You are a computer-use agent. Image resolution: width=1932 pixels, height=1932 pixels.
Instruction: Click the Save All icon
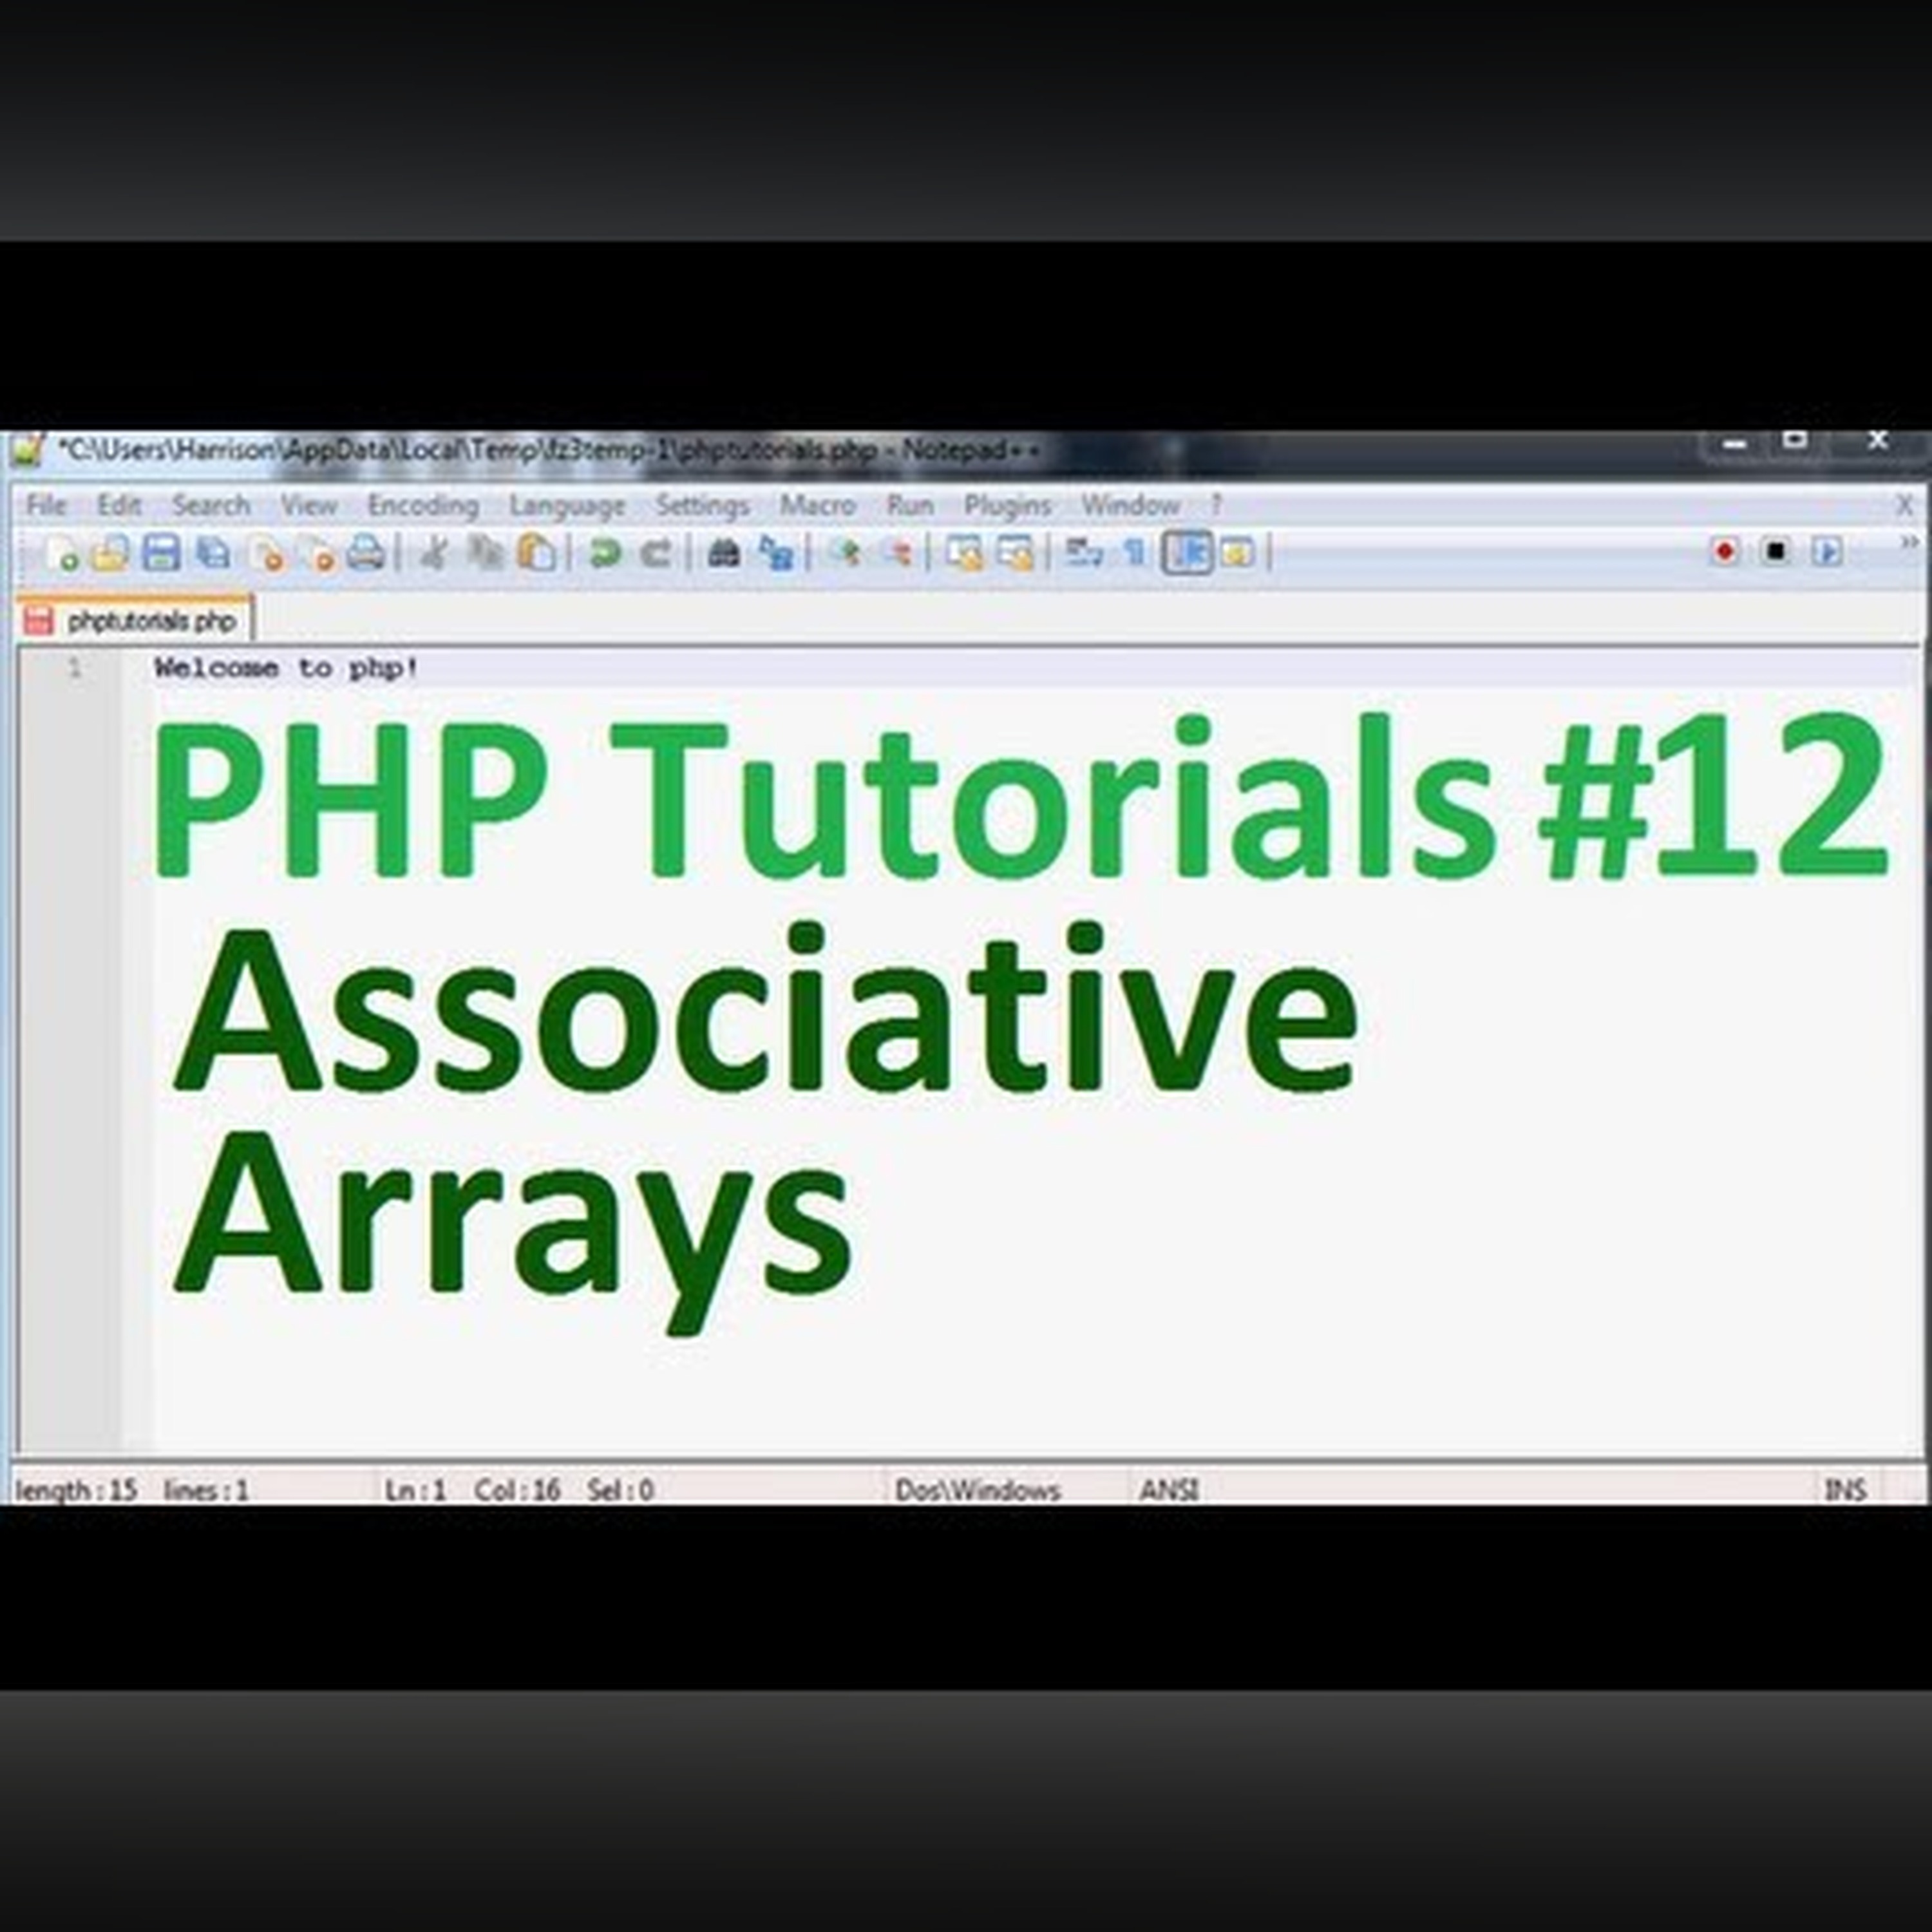pyautogui.click(x=213, y=553)
